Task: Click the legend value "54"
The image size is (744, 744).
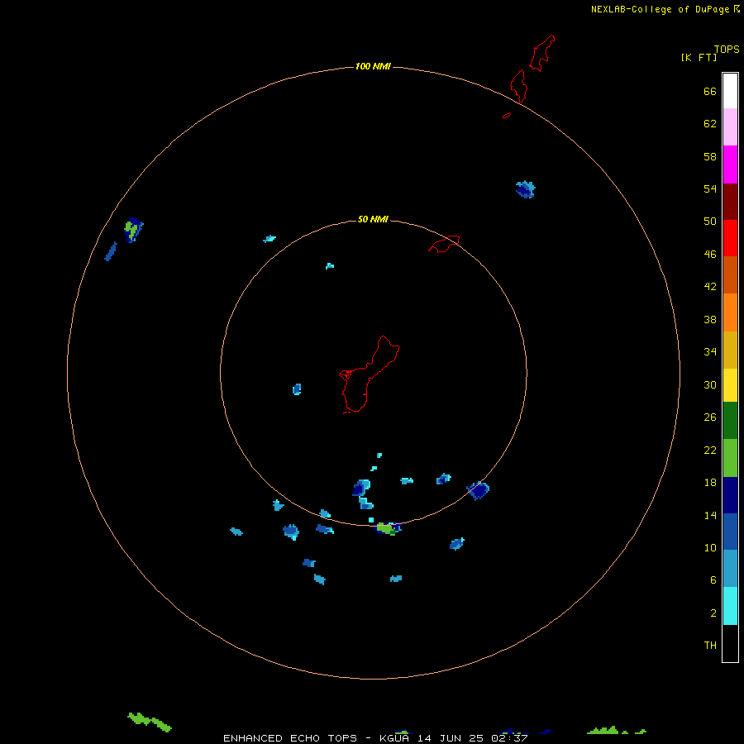Action: click(710, 188)
